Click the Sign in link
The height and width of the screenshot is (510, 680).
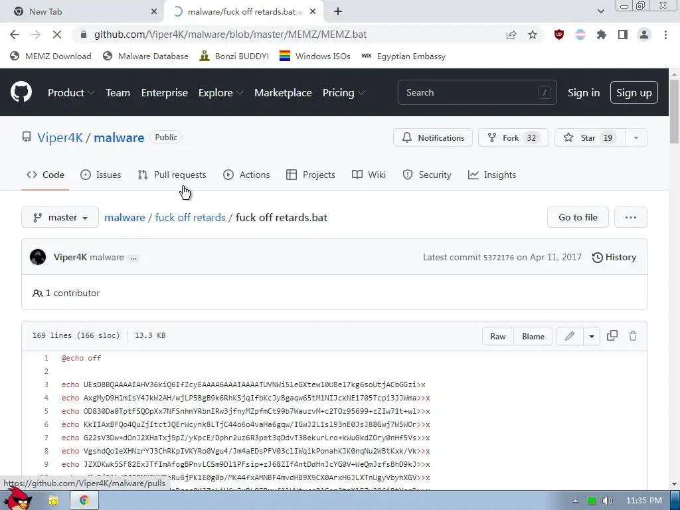584,93
